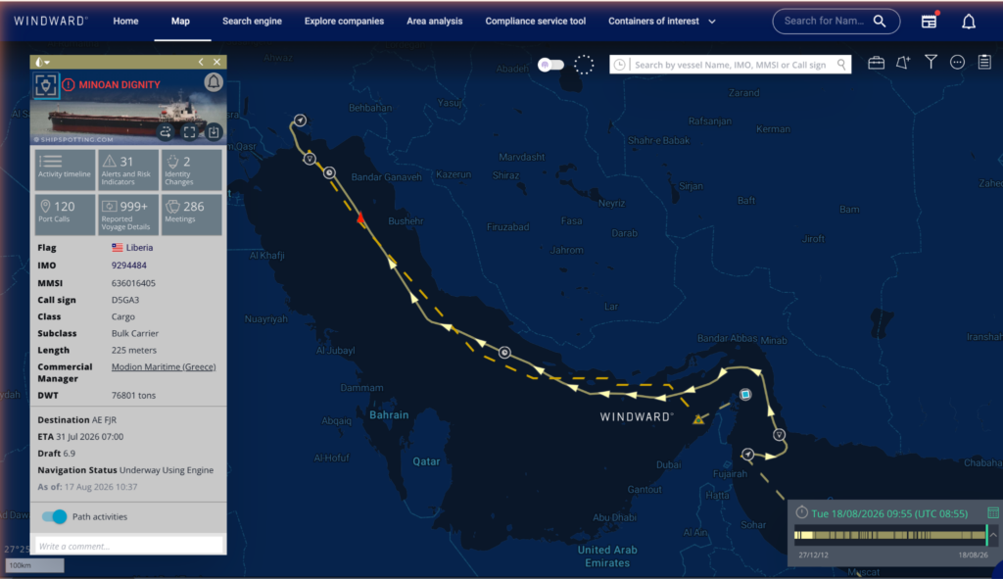Open Explore companies
The width and height of the screenshot is (1003, 579).
(x=344, y=22)
